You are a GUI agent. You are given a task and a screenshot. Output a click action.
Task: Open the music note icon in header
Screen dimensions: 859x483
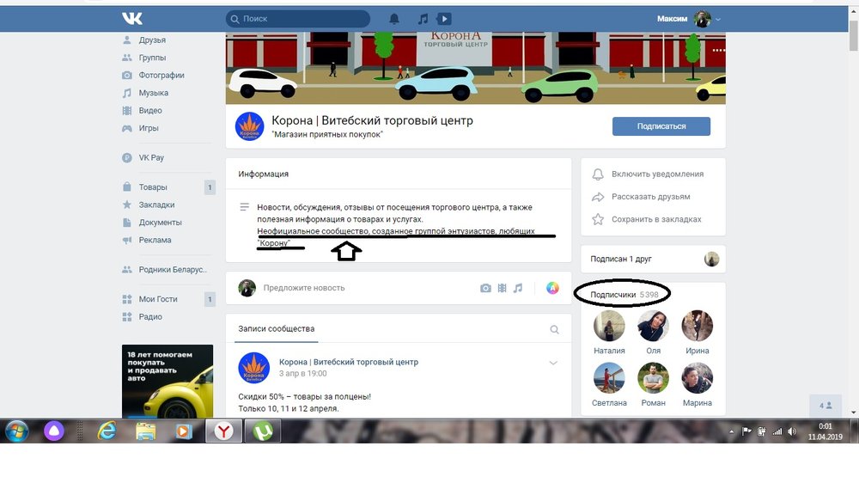pos(422,18)
